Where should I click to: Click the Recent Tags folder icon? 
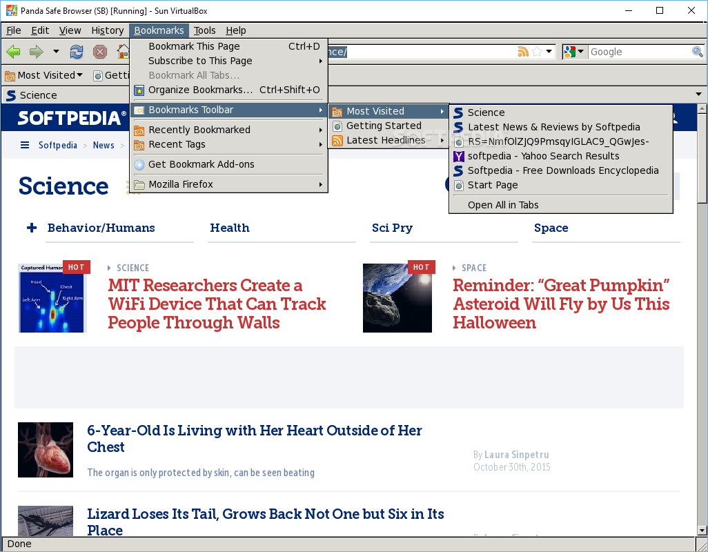pos(139,145)
